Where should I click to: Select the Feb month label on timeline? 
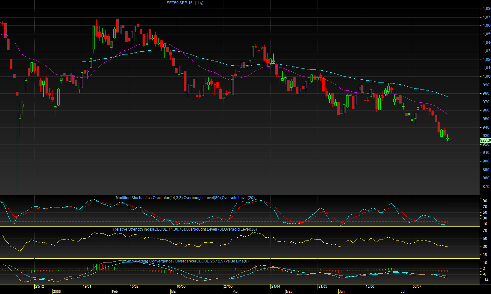115,291
